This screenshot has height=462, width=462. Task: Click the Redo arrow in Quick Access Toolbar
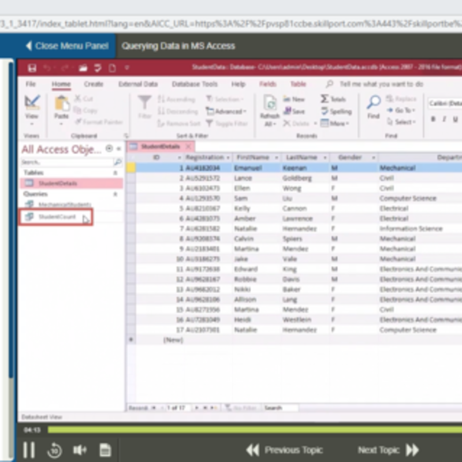click(x=64, y=68)
